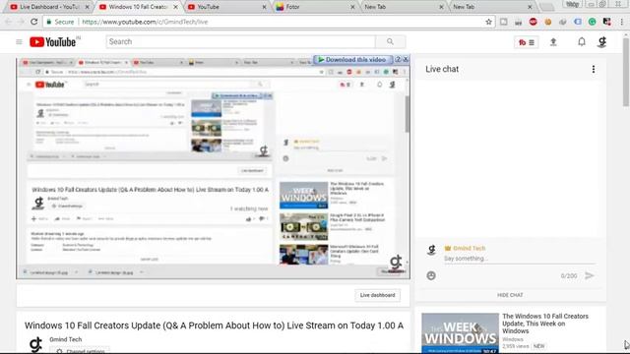The height and width of the screenshot is (354, 630).
Task: Click the cast extension icon in toolbar
Action: (x=503, y=22)
